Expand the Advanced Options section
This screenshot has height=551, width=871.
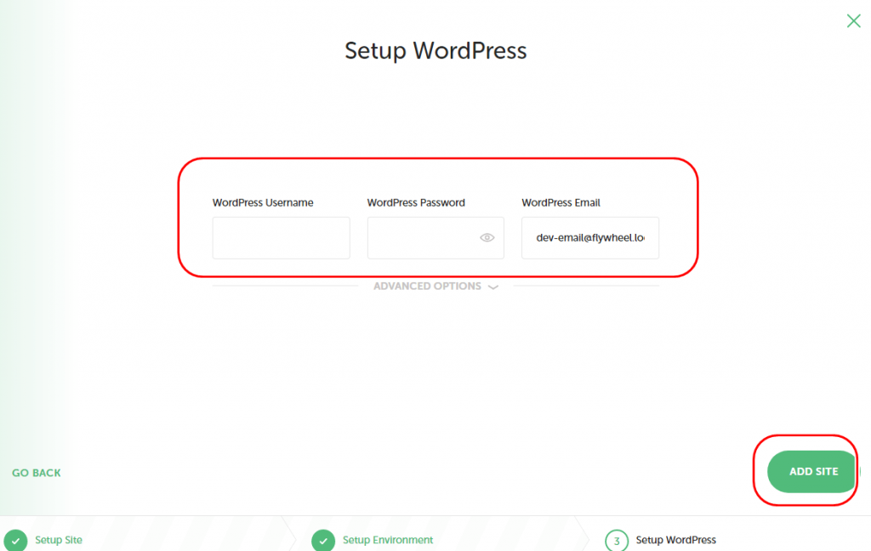(435, 286)
